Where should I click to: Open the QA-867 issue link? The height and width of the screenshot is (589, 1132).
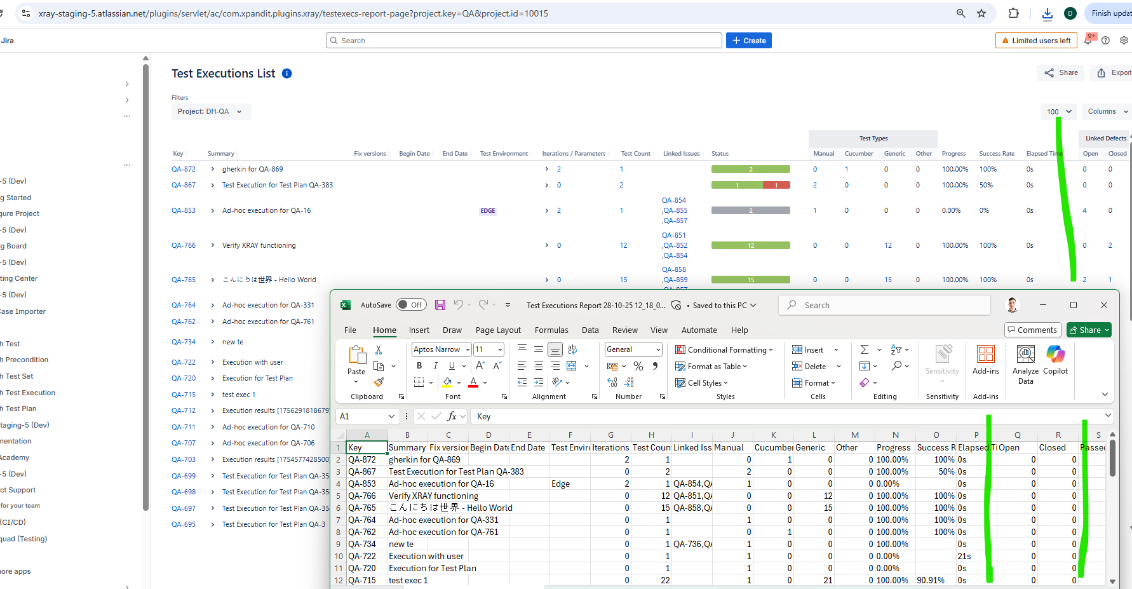click(184, 186)
